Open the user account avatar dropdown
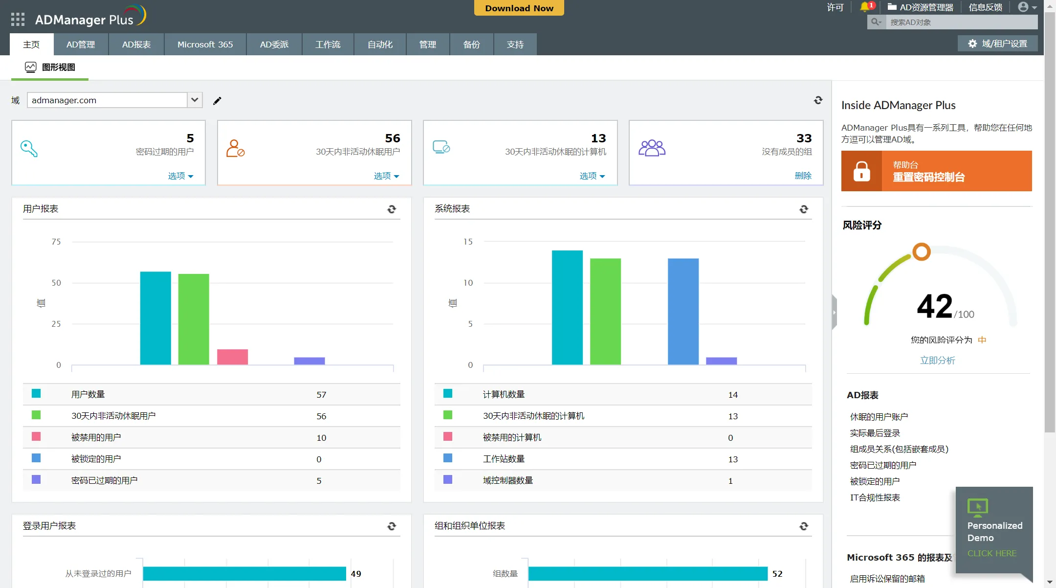1056x588 pixels. pos(1027,7)
